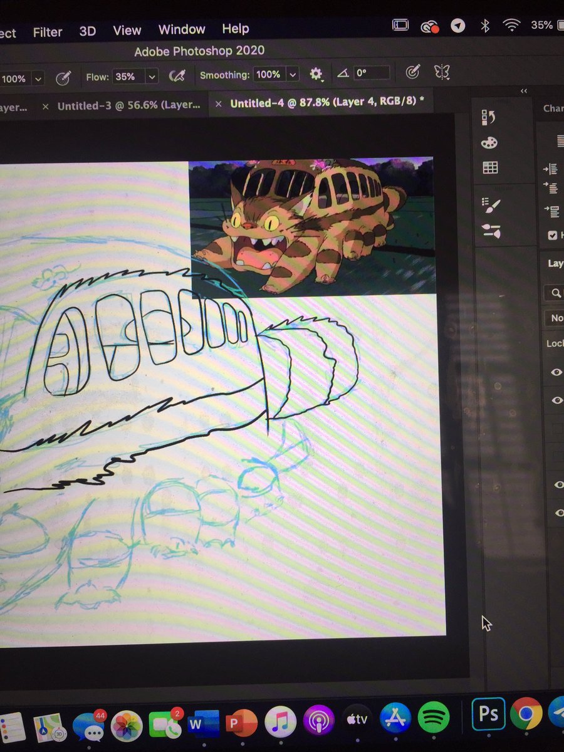Open Messages from the Dock
This screenshot has width=564, height=752.
[x=88, y=727]
